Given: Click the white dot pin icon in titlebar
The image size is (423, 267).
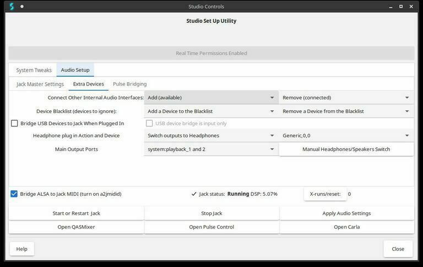Looking at the screenshot, I should [x=22, y=7].
